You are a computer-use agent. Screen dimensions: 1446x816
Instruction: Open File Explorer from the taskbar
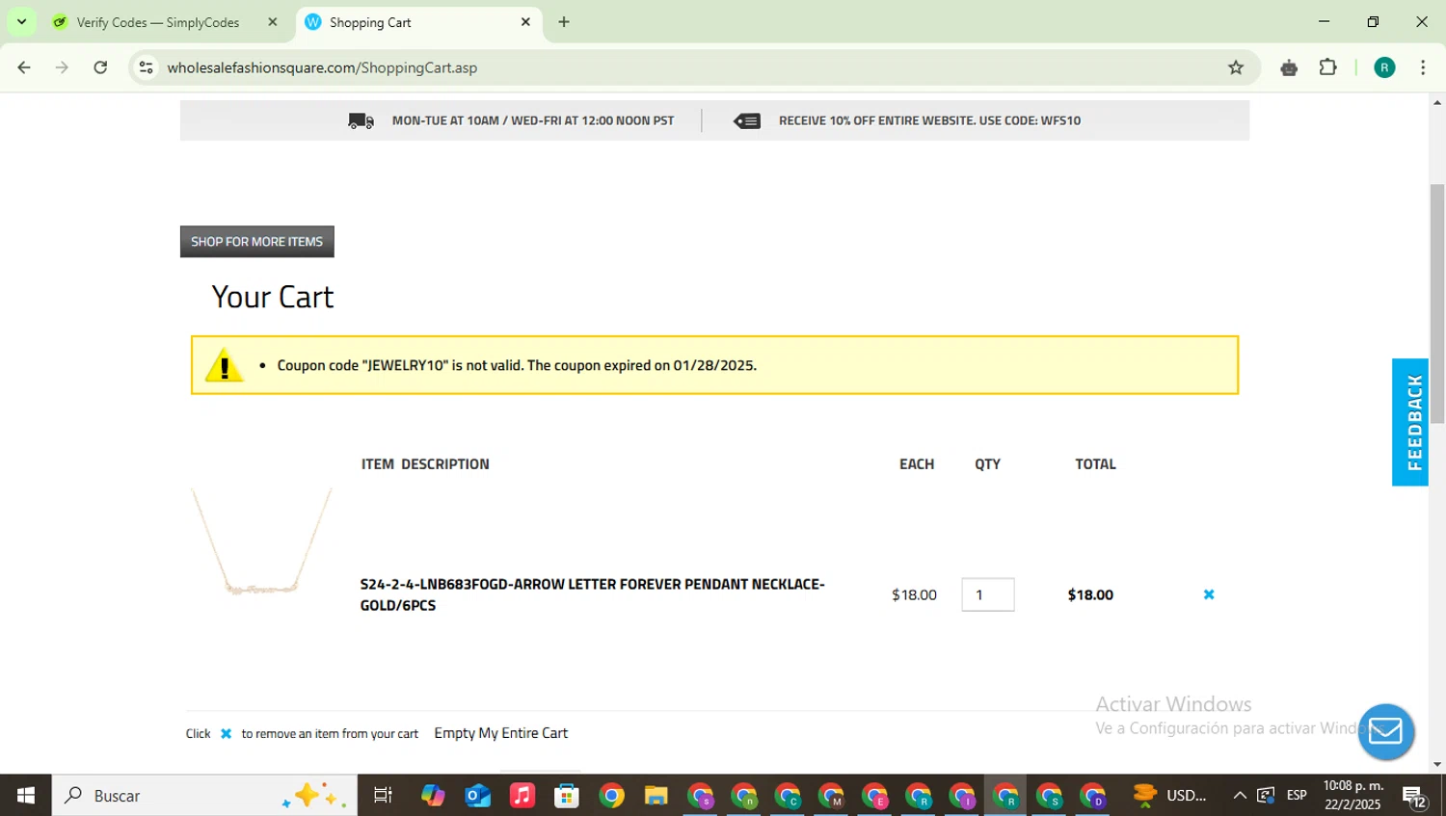point(656,796)
